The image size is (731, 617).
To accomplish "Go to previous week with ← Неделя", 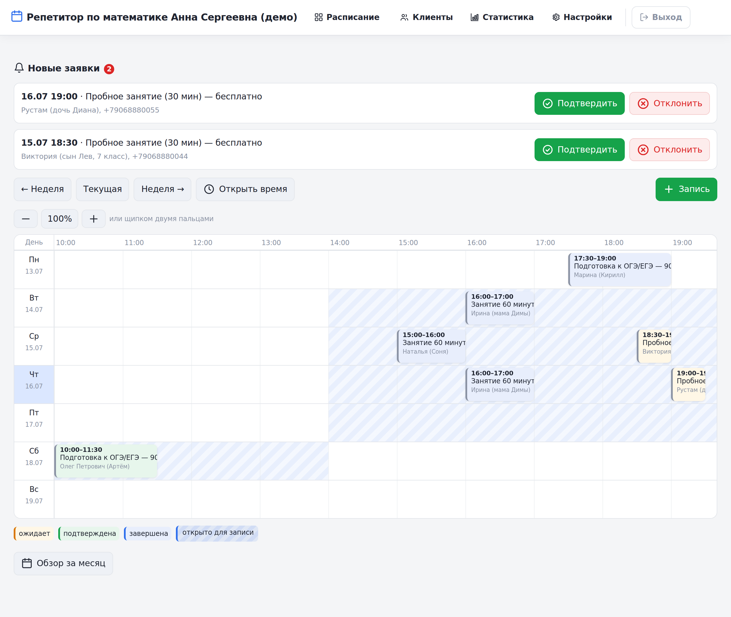I will 43,189.
